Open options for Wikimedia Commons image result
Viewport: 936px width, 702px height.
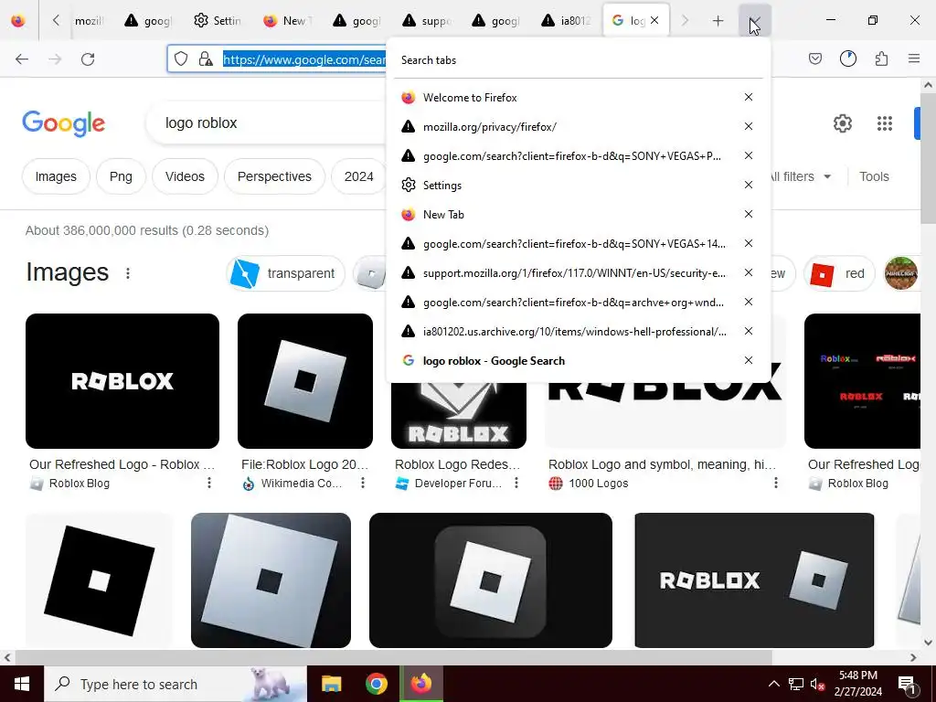(x=362, y=483)
